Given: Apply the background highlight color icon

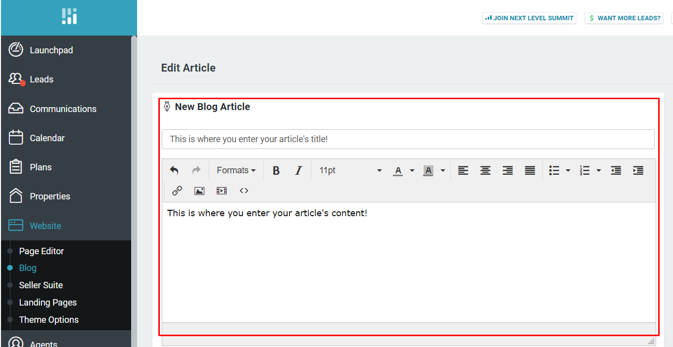Looking at the screenshot, I should 429,171.
